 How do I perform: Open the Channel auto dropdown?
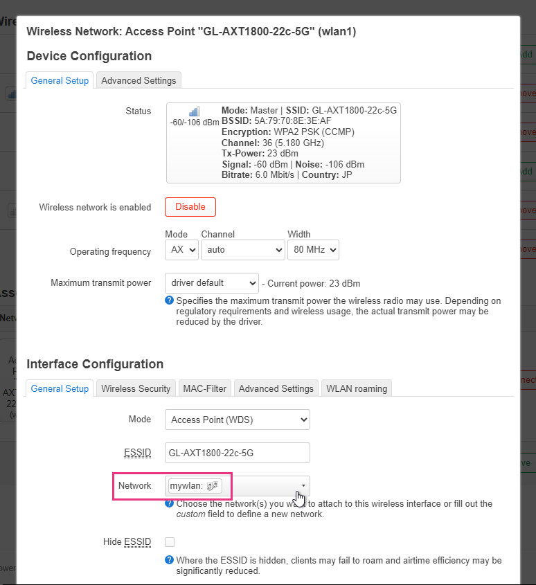click(243, 250)
